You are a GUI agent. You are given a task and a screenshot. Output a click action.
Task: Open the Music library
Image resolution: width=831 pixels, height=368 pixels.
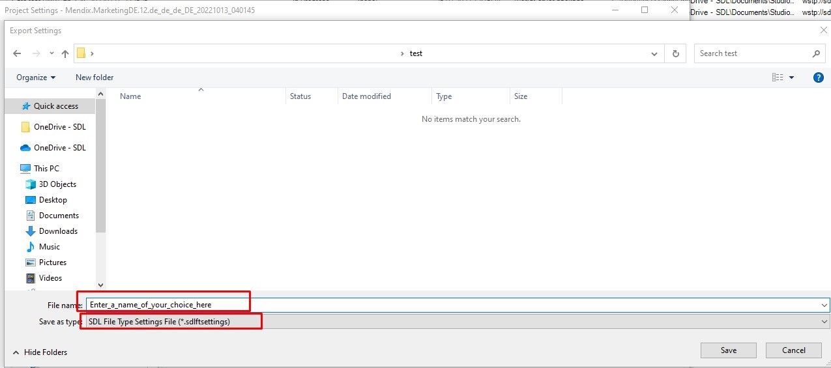[49, 247]
